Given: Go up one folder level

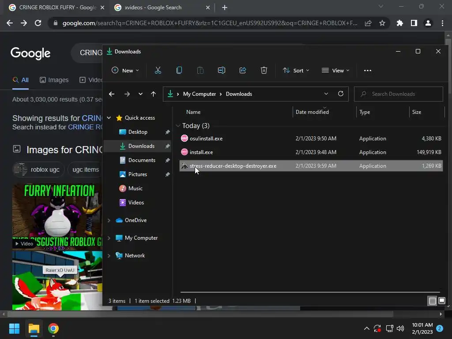Looking at the screenshot, I should coord(153,94).
